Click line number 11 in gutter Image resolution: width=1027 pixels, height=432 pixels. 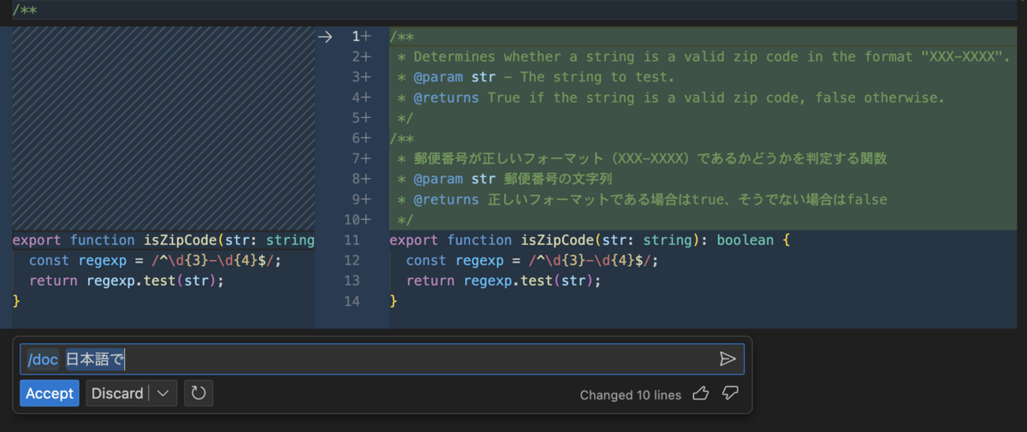pyautogui.click(x=353, y=240)
